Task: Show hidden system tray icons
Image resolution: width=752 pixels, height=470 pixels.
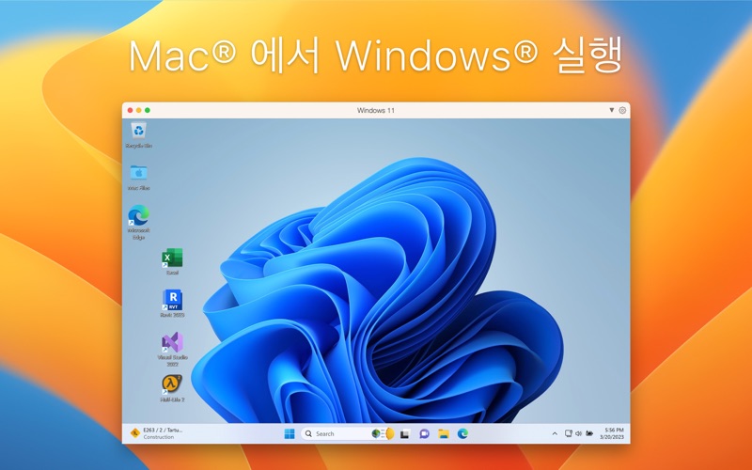Action: point(555,433)
